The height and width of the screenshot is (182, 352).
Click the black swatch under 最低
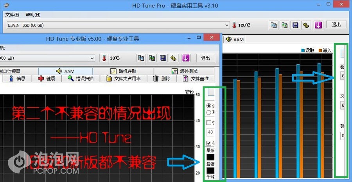tap(210, 157)
